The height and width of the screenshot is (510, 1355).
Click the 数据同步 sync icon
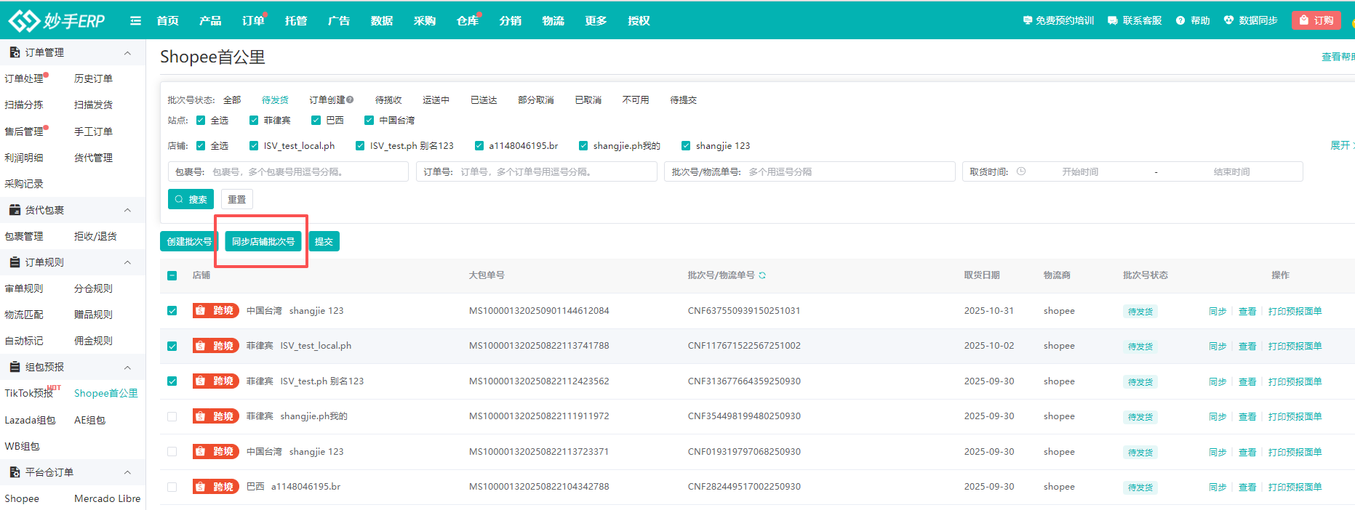tap(1228, 20)
